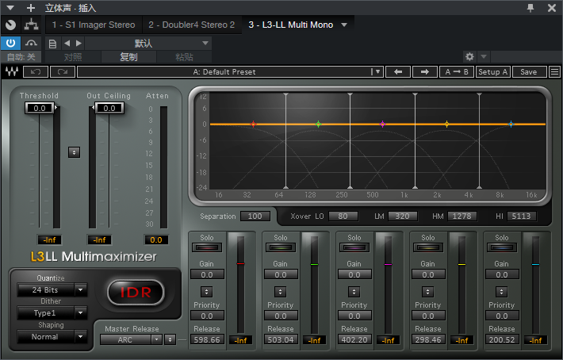Switch to 1 - S1 Imager Stereo tab

pyautogui.click(x=94, y=25)
